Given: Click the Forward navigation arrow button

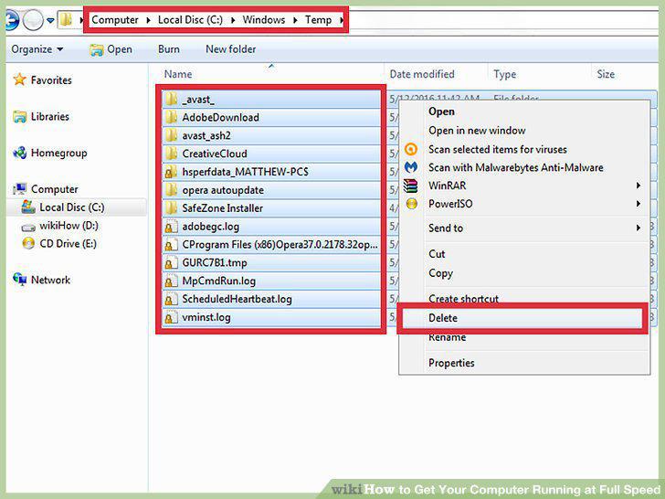Looking at the screenshot, I should pyautogui.click(x=33, y=20).
